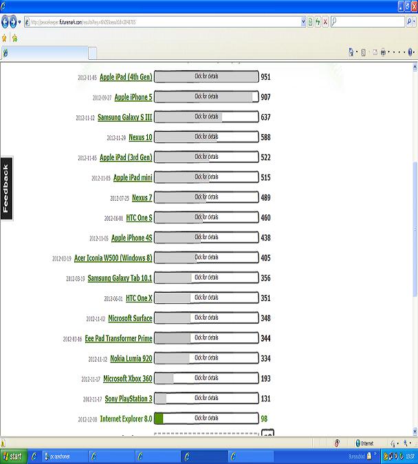Open the Nexus 10 link

coord(140,137)
